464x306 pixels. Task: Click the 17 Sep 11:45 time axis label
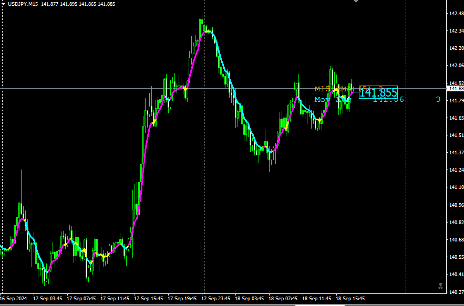click(115, 298)
